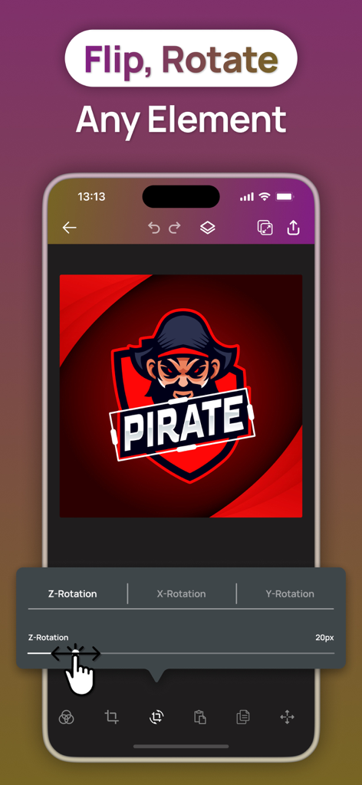Tap the cellular signal icon
362x785 pixels.
pos(246,197)
